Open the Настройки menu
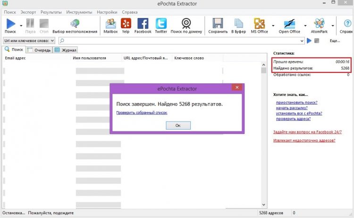The width and height of the screenshot is (354, 218). click(107, 12)
